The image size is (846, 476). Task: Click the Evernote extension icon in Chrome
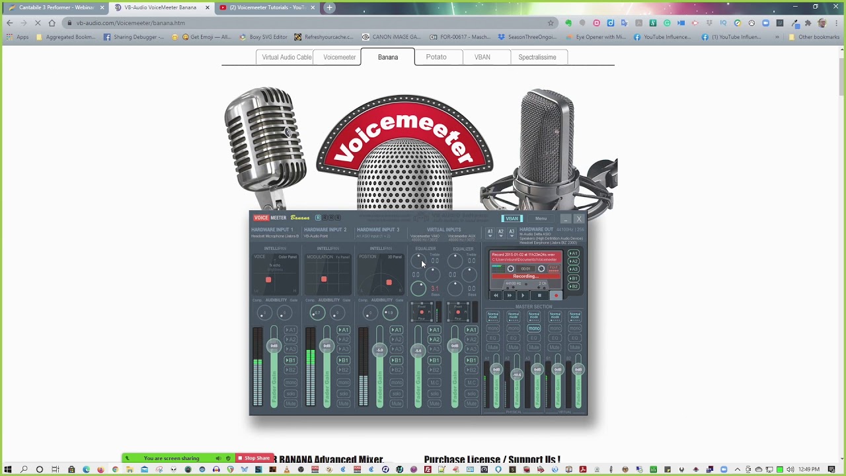568,22
